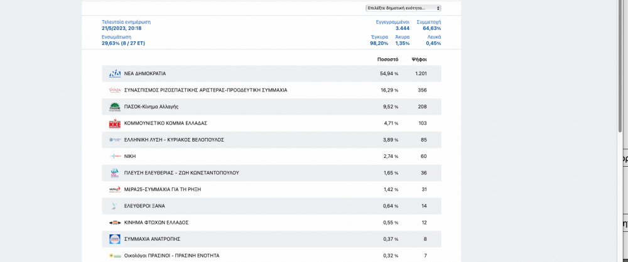Click the 0,64 % percentage value

(391, 206)
